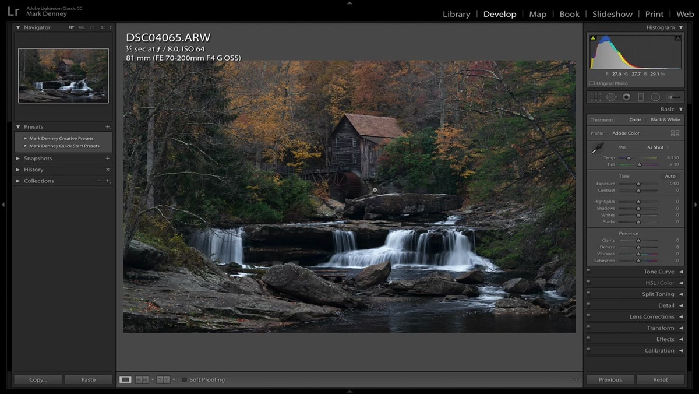This screenshot has width=699, height=394.
Task: Click the Lightroom Lr logo
Action: (13, 11)
